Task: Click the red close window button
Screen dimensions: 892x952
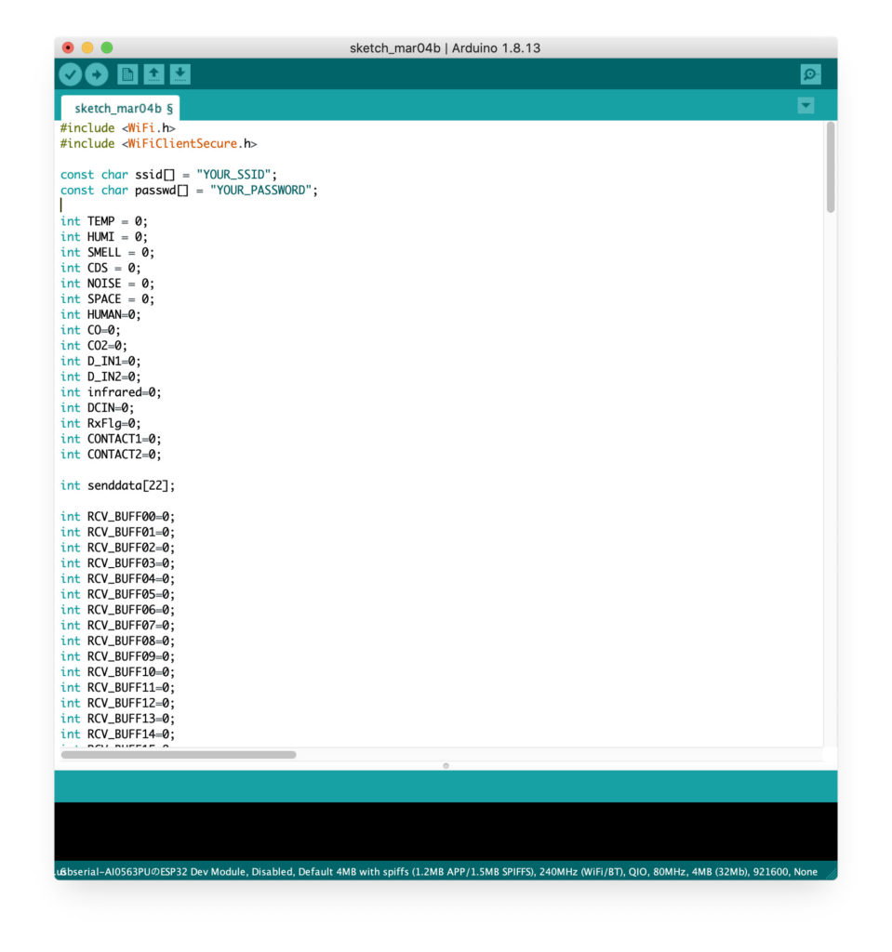Action: [x=68, y=47]
